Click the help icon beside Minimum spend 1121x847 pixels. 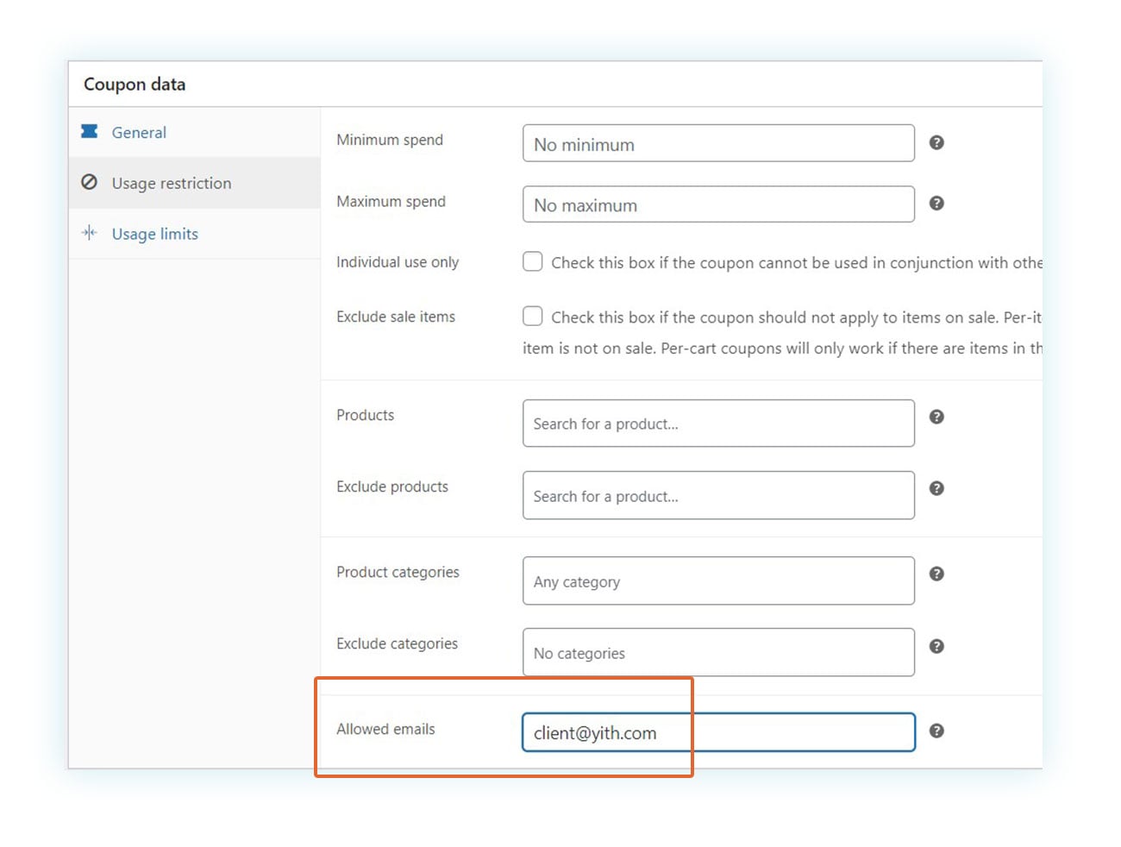pyautogui.click(x=936, y=142)
